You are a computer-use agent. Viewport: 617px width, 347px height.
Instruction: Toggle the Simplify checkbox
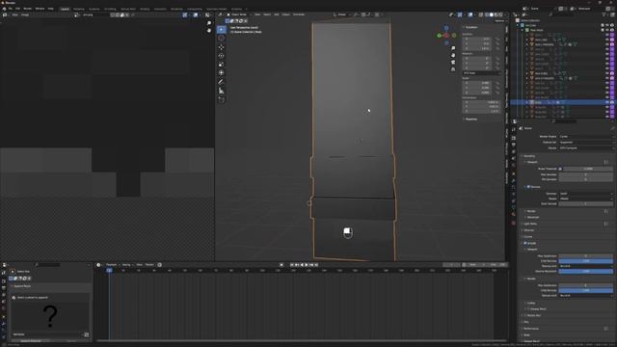[525, 243]
